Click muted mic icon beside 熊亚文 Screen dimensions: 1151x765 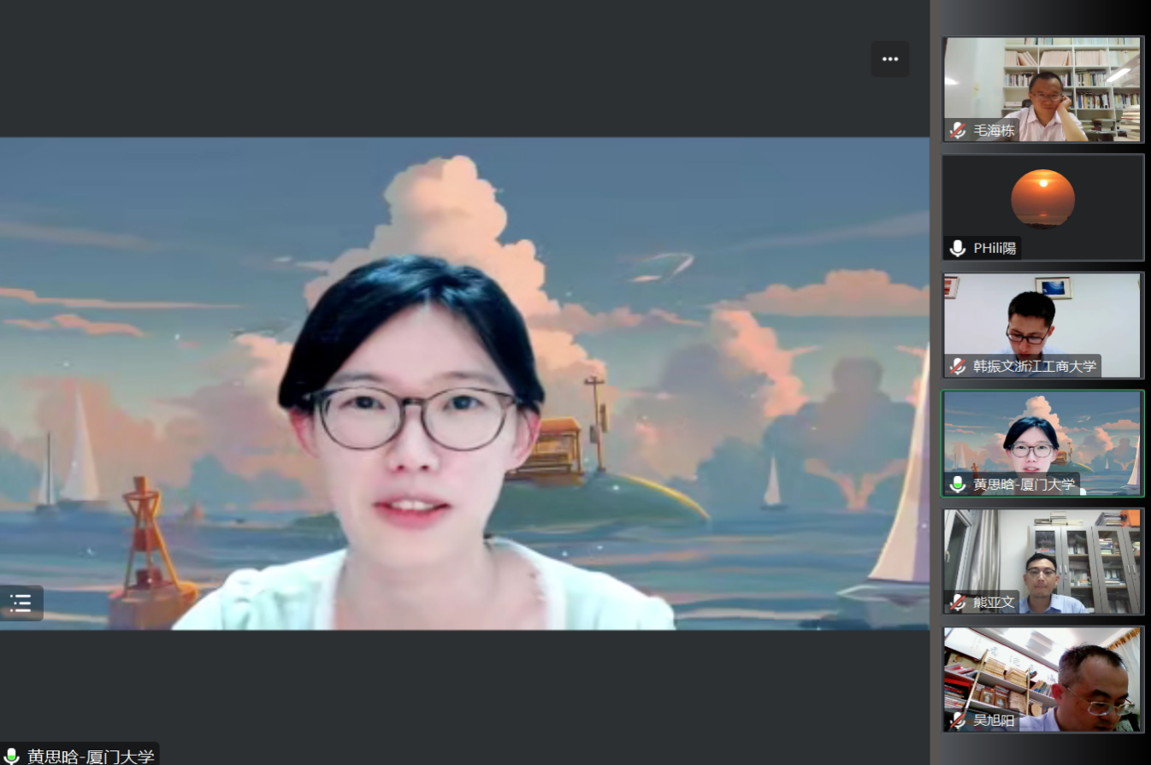tap(958, 603)
